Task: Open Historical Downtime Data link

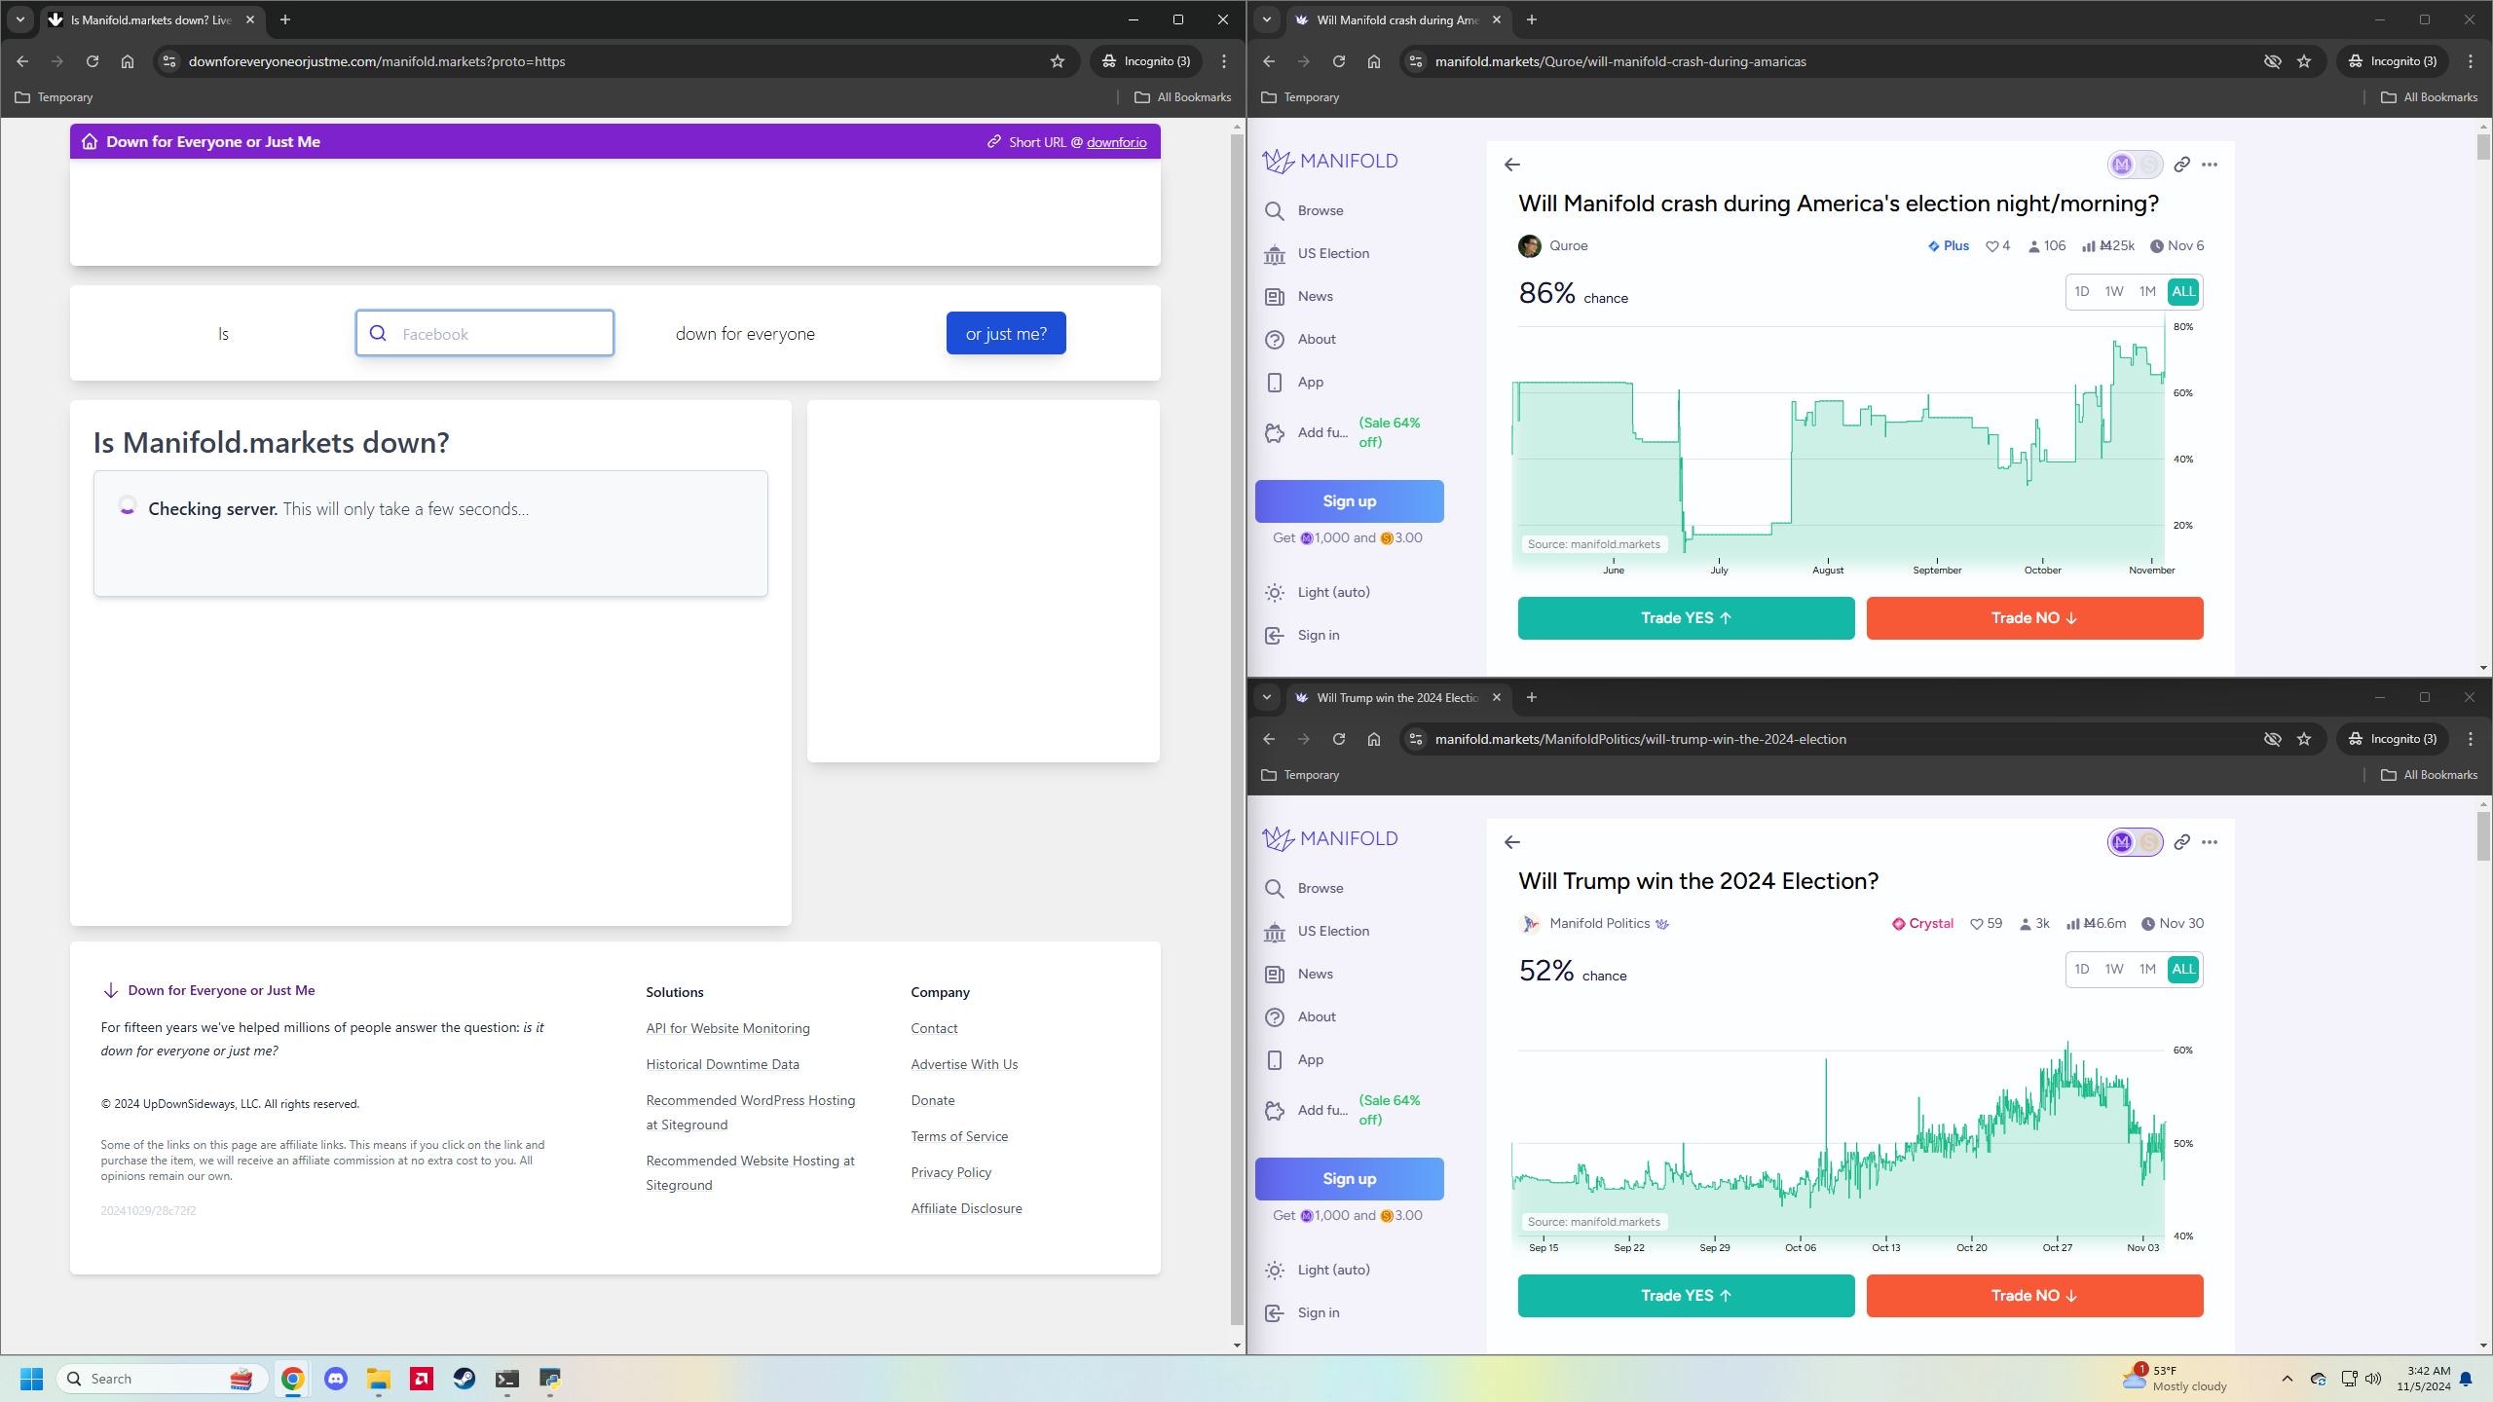Action: coord(723,1064)
